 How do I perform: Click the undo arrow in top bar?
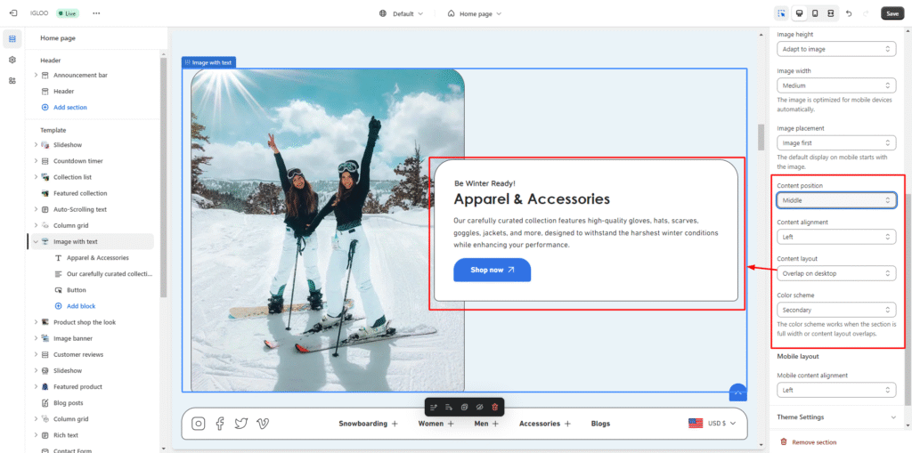click(848, 13)
